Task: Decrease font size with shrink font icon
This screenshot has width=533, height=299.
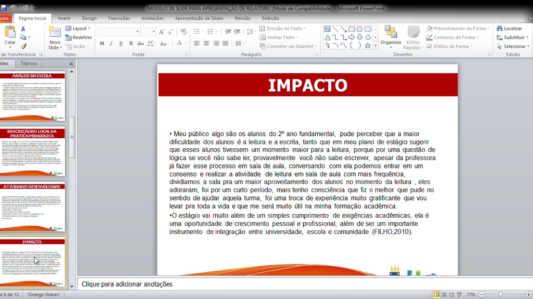Action: 171,32
